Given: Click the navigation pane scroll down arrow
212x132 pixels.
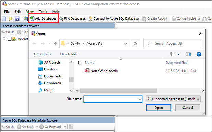Looking at the screenshot, I should point(71,91).
